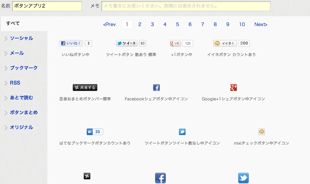Click the はてなブックマークボタンカウントあり label
The height and width of the screenshot is (184, 310).
tap(95, 143)
